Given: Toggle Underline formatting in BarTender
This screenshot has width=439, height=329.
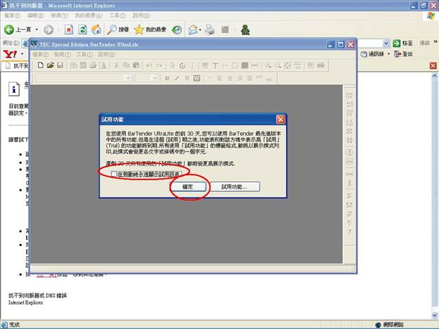Looking at the screenshot, I should 187,78.
